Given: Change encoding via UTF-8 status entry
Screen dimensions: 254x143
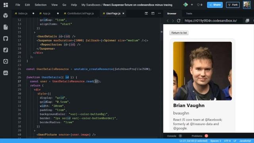Looking at the screenshot, I should point(227,141).
